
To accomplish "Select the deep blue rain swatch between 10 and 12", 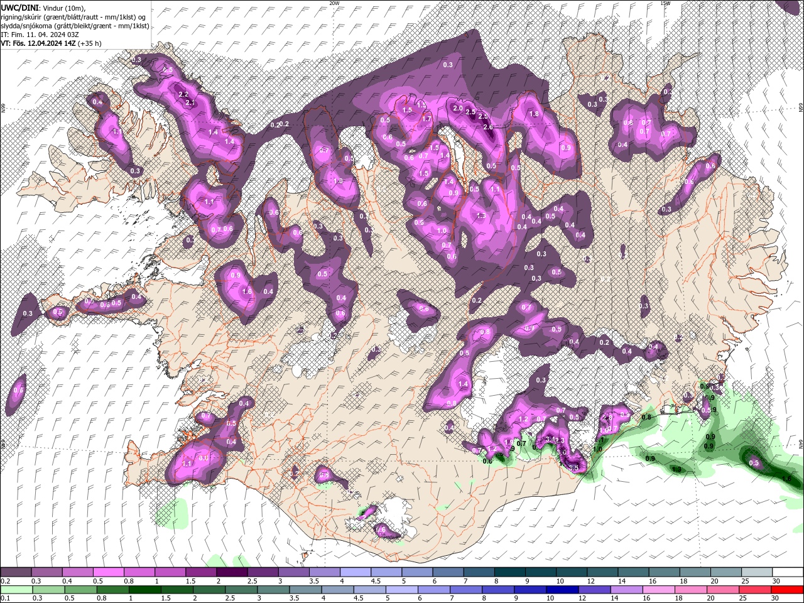I will coord(562,590).
